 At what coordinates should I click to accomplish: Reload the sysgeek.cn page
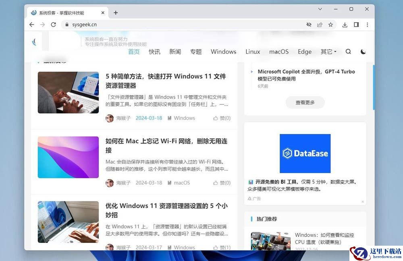54,25
